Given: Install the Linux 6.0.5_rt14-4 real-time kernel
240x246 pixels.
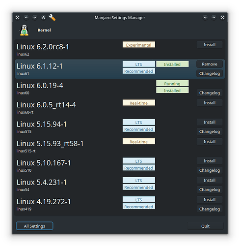Looking at the screenshot, I should (210, 103).
